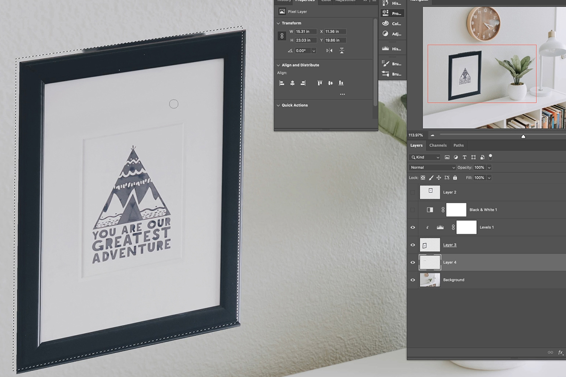Viewport: 566px width, 377px height.
Task: Click the Navigator zoom slider handle
Action: pyautogui.click(x=523, y=136)
